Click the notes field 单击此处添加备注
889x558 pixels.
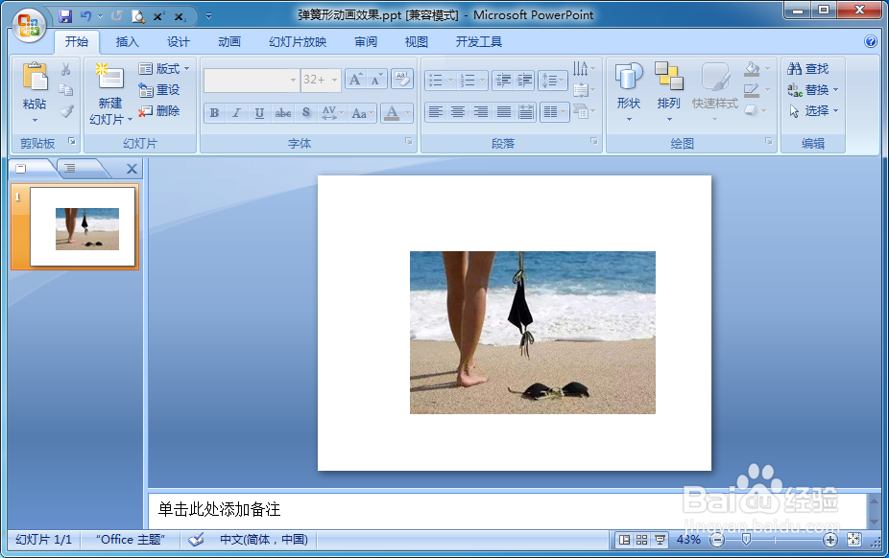pyautogui.click(x=506, y=510)
